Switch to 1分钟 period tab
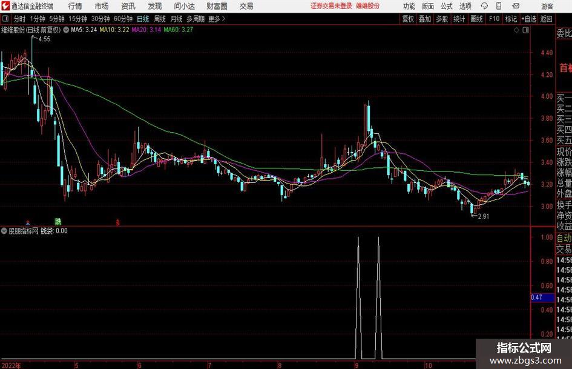The width and height of the screenshot is (572, 369). [38, 19]
